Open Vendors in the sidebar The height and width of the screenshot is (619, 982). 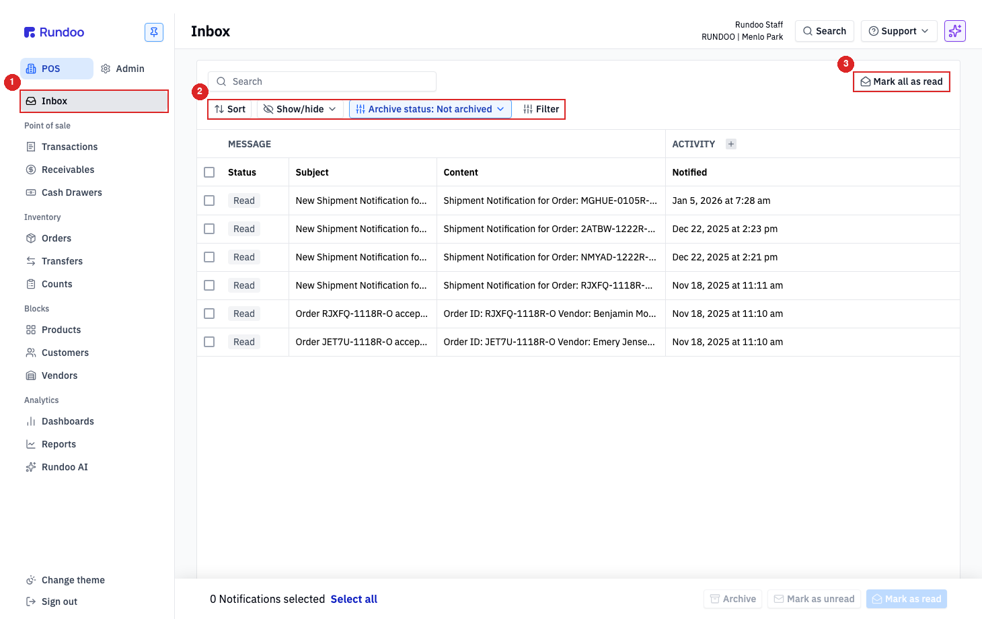[94, 375]
